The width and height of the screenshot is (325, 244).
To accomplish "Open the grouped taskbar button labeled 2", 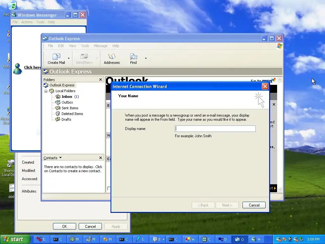I will [x=158, y=240].
